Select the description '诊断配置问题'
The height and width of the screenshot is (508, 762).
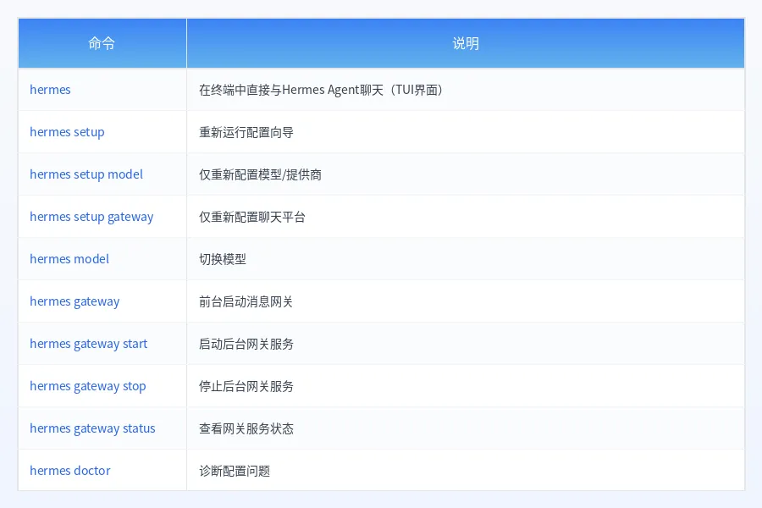coord(235,471)
